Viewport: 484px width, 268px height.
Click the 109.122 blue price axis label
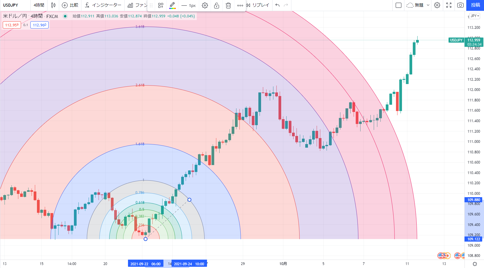click(474, 239)
